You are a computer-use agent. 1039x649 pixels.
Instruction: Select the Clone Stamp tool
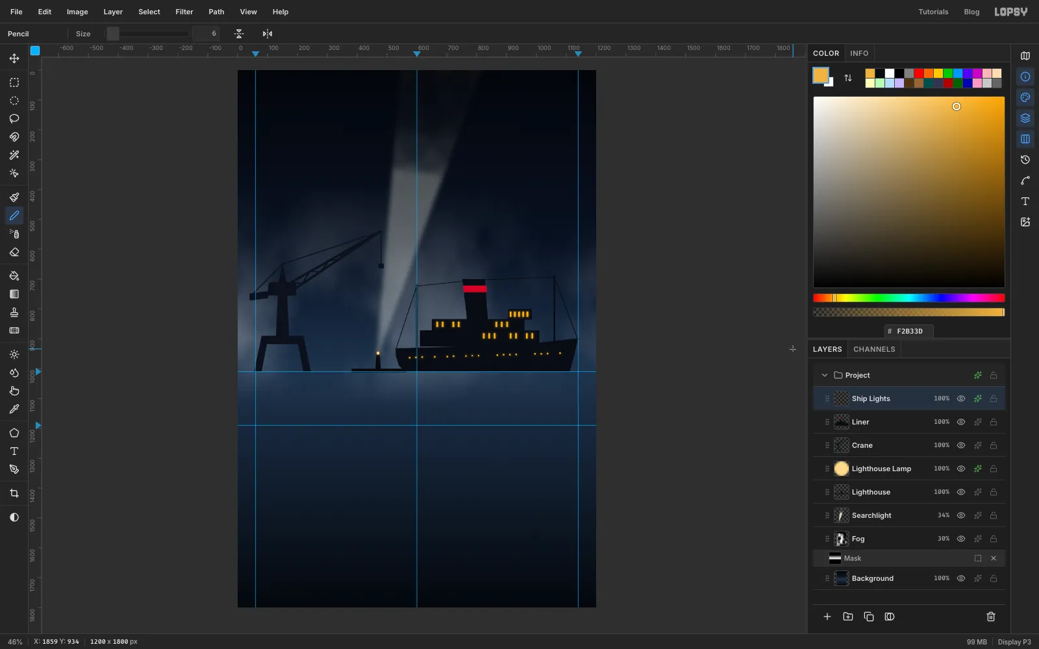pyautogui.click(x=14, y=312)
